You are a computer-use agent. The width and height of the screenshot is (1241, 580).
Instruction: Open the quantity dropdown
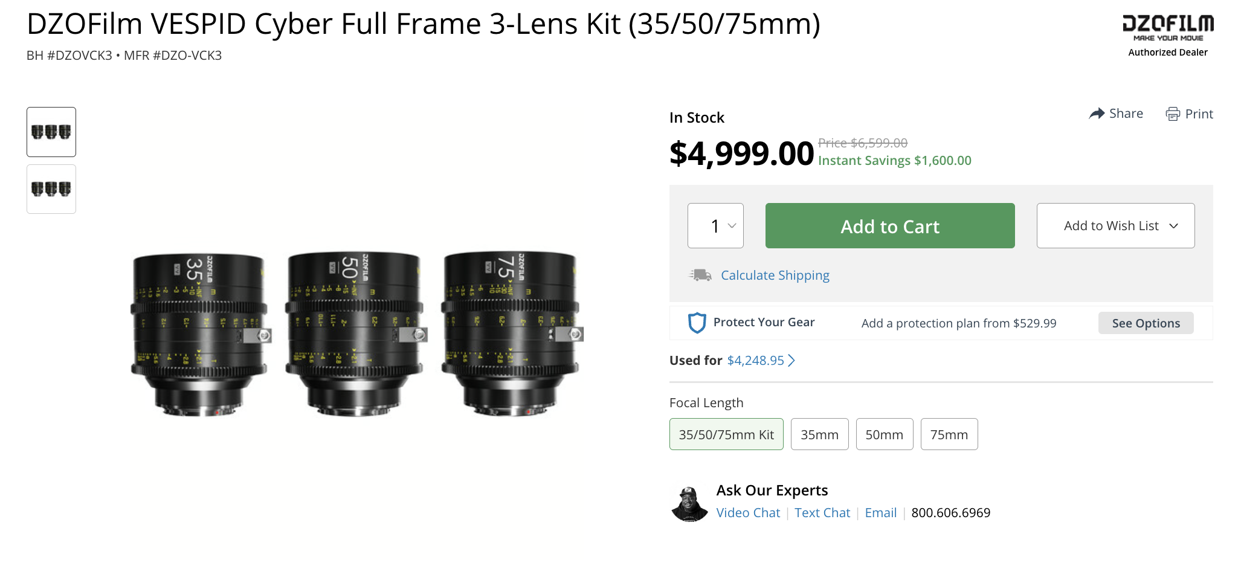[715, 226]
